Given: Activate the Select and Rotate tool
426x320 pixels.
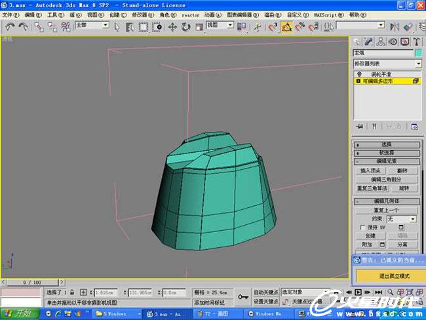Looking at the screenshot, I should [186, 27].
